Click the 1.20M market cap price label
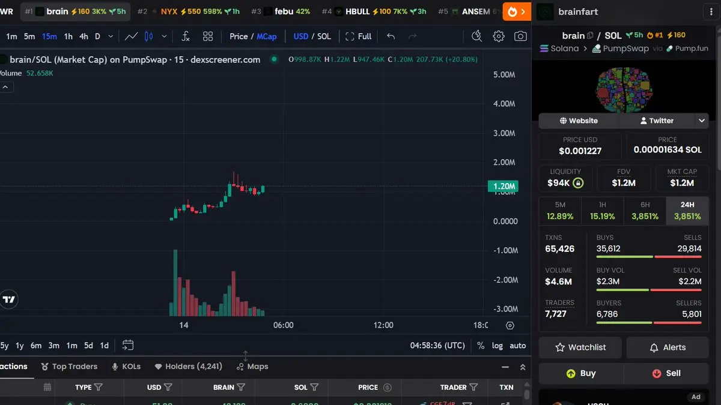721x405 pixels. tap(504, 187)
